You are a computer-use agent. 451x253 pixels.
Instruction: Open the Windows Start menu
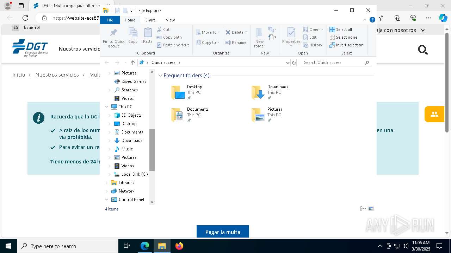coord(8,246)
